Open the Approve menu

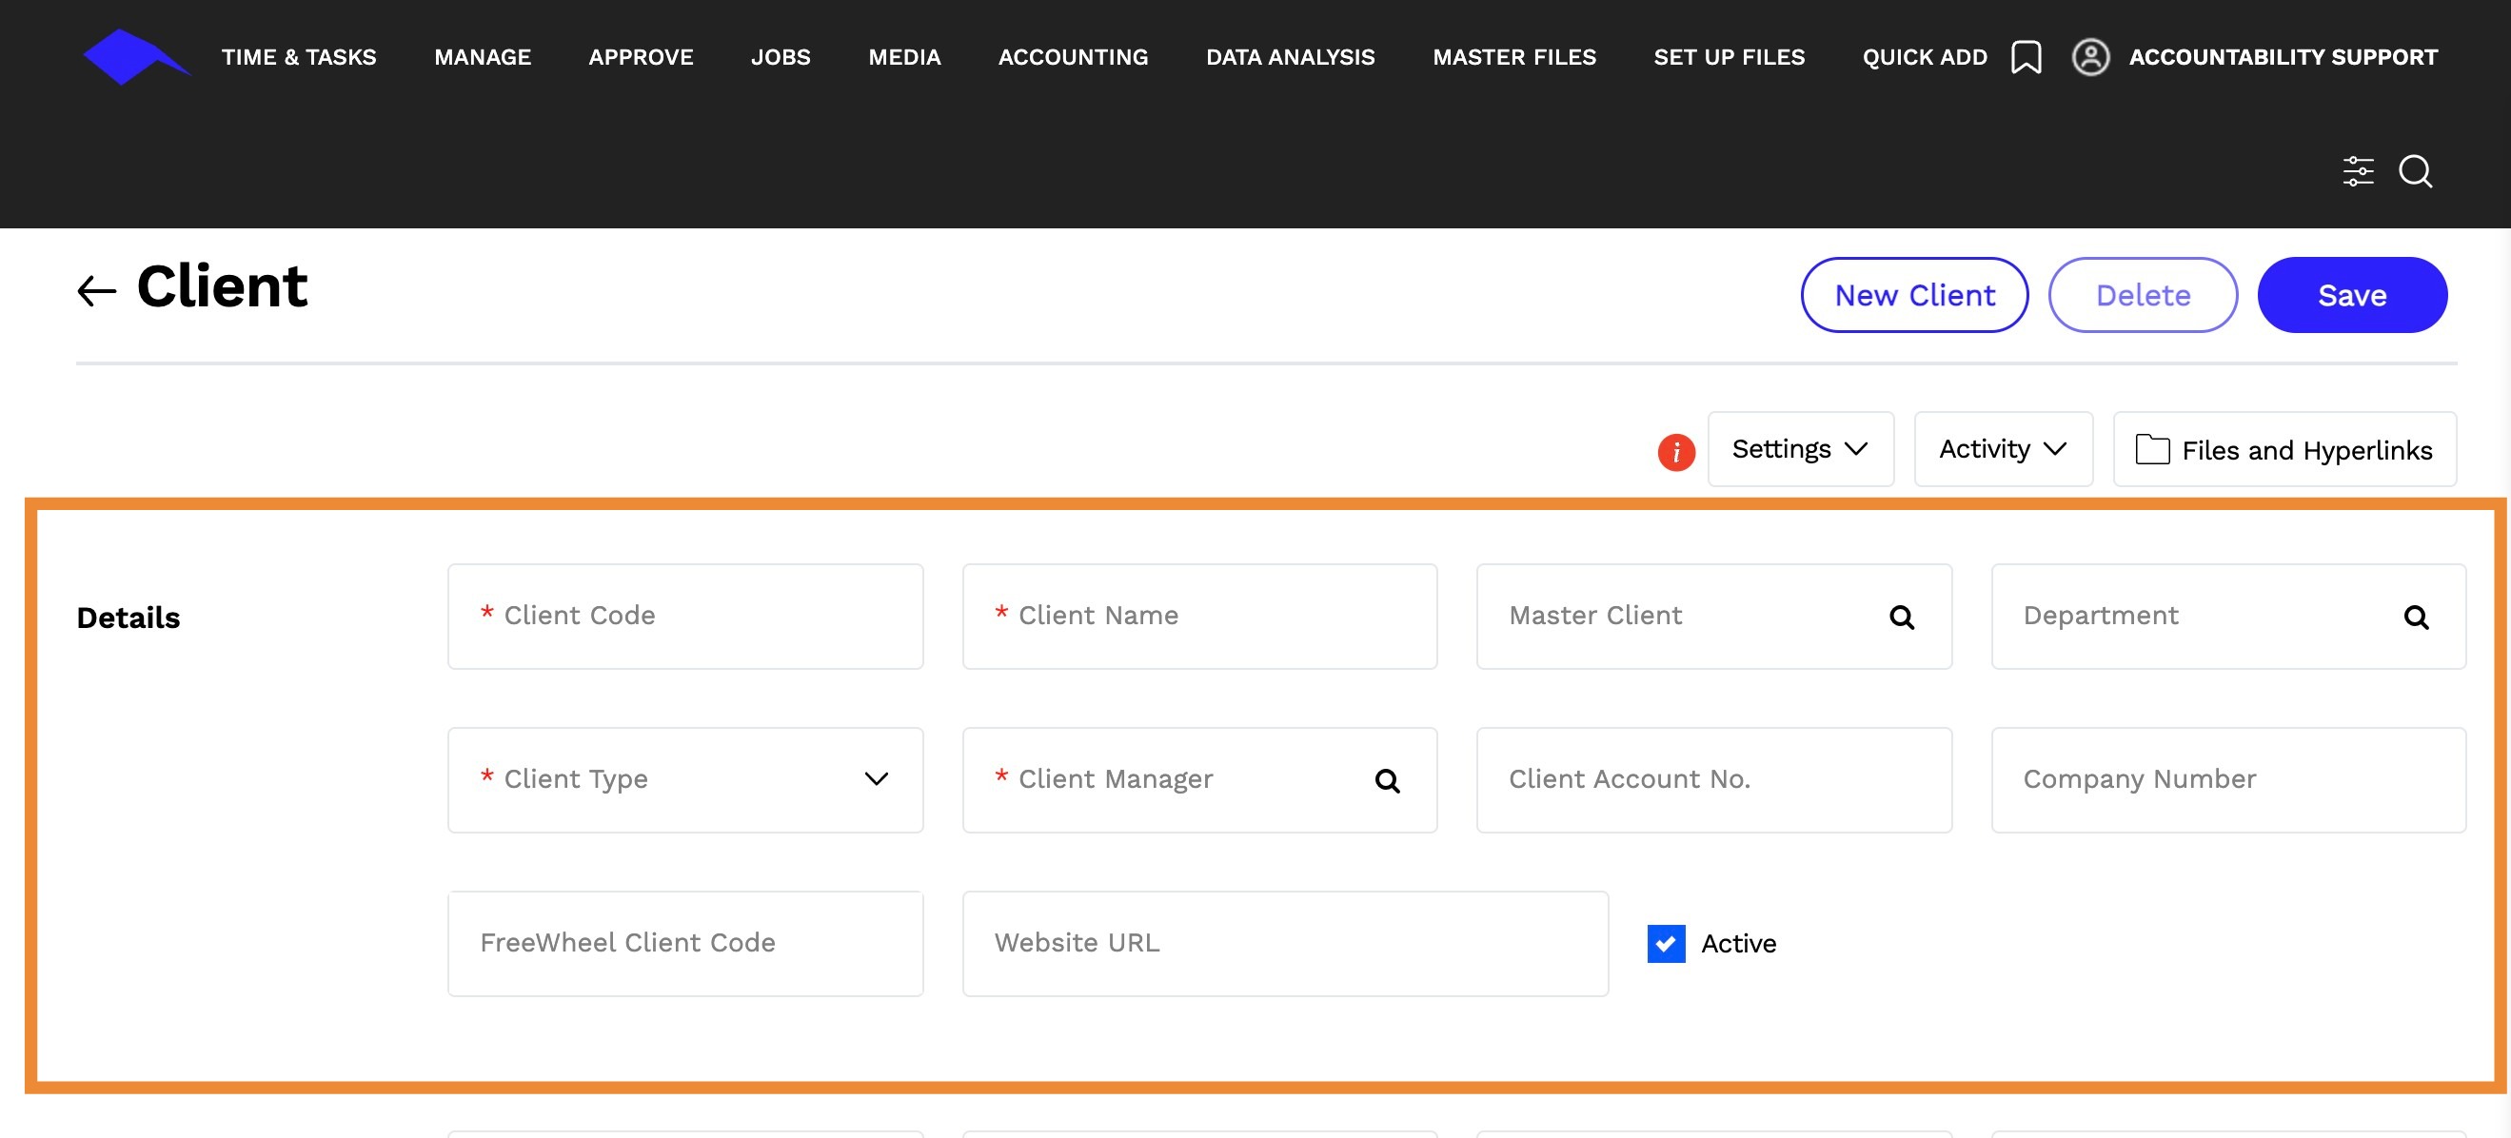click(641, 57)
